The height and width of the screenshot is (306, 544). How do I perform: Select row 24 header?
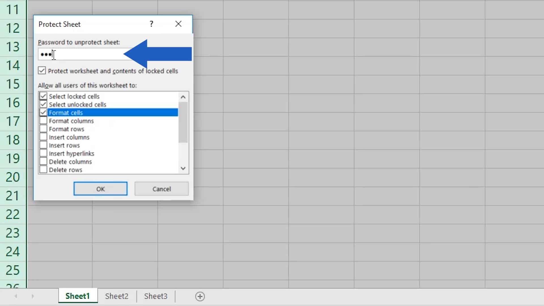13,252
